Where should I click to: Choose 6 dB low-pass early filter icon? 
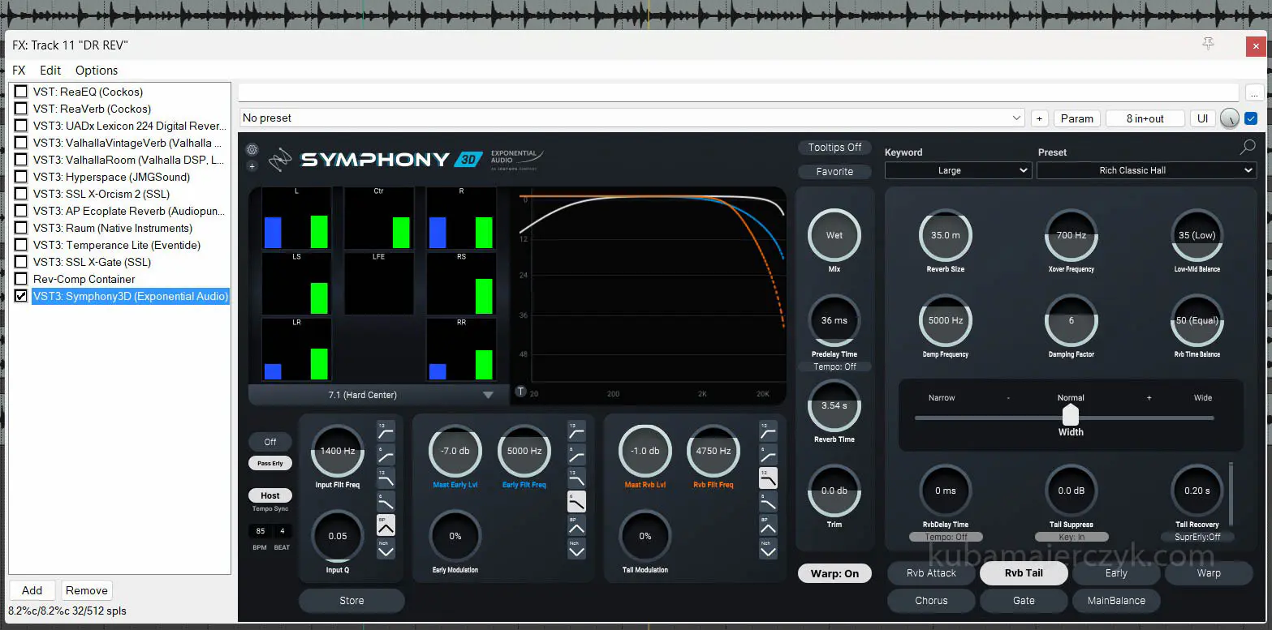point(576,502)
